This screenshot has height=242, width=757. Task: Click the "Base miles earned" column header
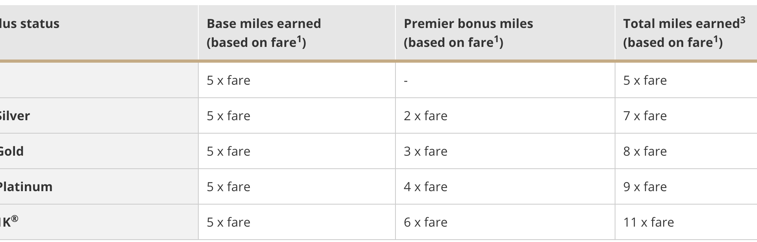pos(264,24)
